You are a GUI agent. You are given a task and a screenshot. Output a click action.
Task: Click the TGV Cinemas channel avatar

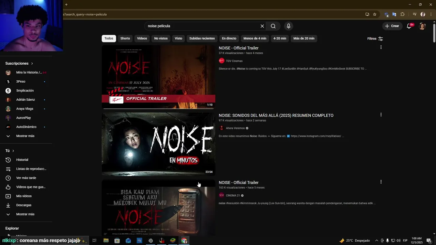point(222,61)
